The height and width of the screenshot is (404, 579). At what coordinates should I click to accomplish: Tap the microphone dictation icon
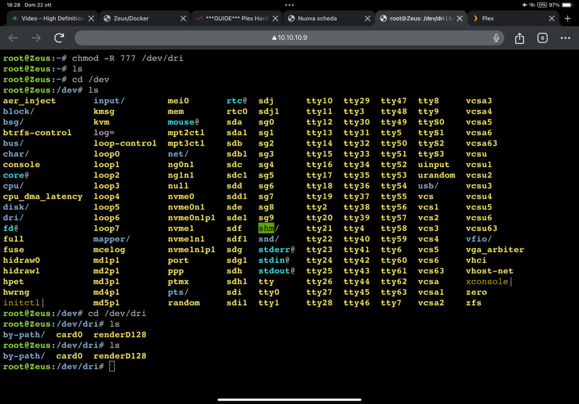(x=496, y=38)
